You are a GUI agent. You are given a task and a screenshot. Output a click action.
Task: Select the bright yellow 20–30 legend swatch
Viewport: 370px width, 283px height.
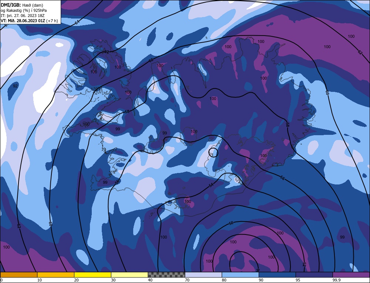(92, 274)
